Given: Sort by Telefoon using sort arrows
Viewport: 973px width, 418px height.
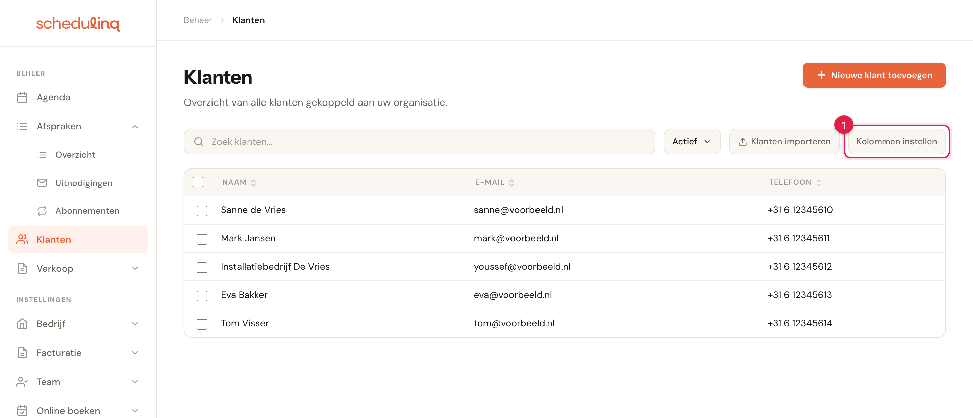Looking at the screenshot, I should click(819, 183).
